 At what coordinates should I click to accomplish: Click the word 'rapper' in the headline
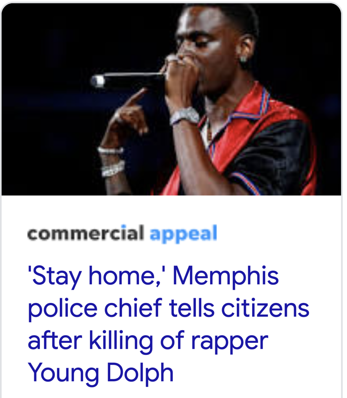[x=230, y=342]
